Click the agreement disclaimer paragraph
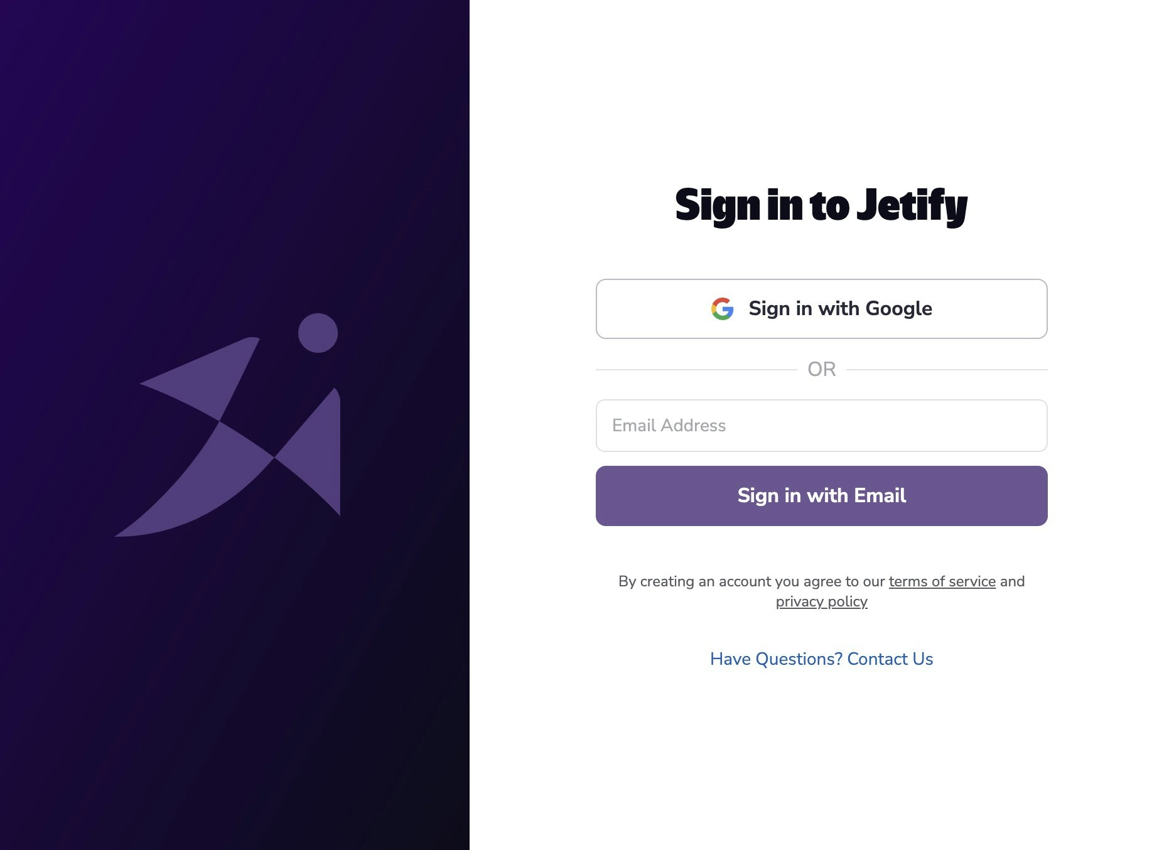 [x=821, y=590]
